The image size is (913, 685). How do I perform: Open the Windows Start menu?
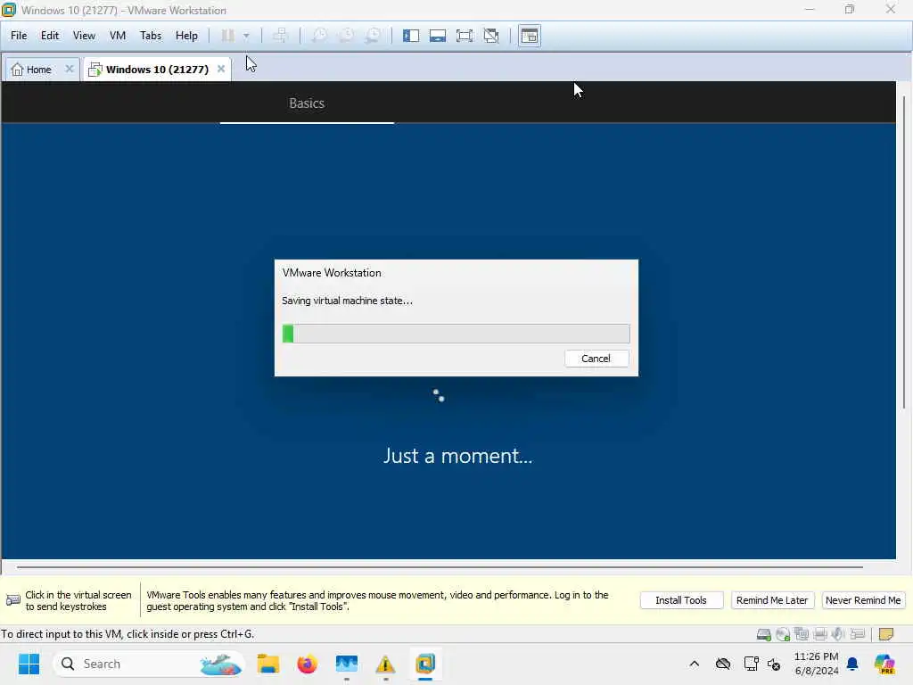click(29, 664)
